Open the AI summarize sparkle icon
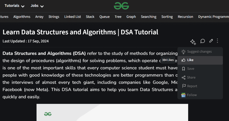Viewport: 229px width, 121px height. click(193, 42)
